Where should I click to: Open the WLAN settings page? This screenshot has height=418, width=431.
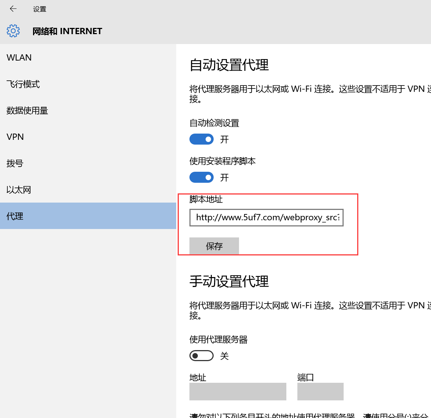click(19, 58)
